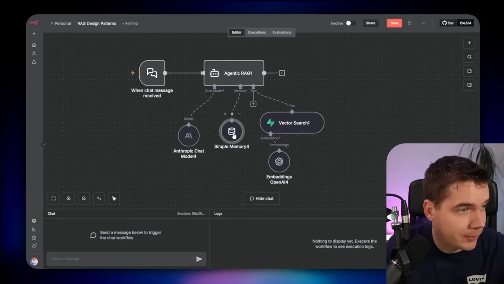Click the Type a message input field
Screen dimensions: 504x284
coord(118,259)
